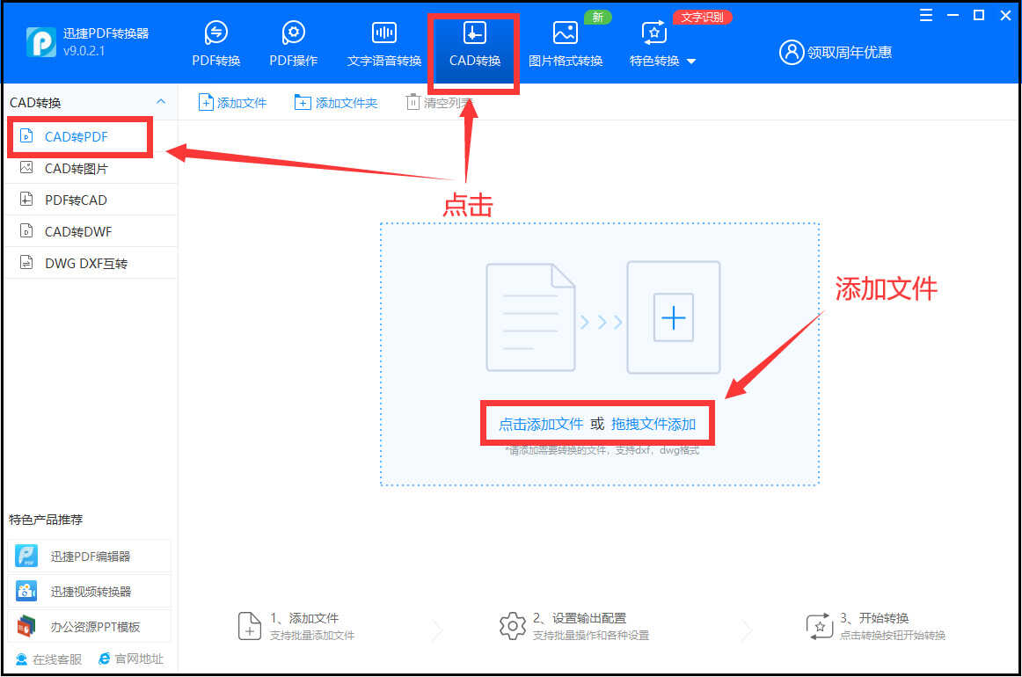Click the 3、开始转换 step label
Image resolution: width=1022 pixels, height=677 pixels.
click(874, 618)
